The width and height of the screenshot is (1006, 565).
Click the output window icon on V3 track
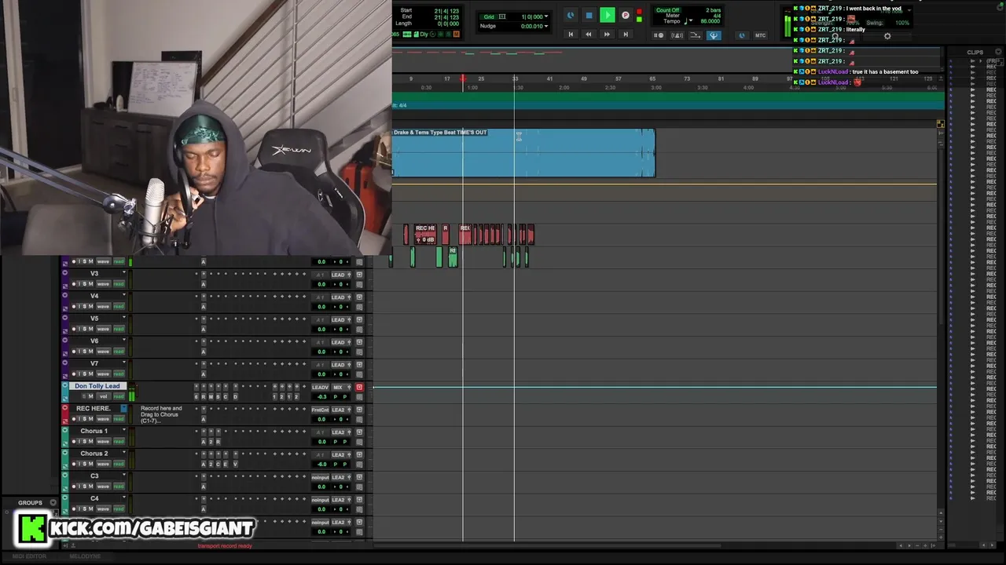pos(359,275)
